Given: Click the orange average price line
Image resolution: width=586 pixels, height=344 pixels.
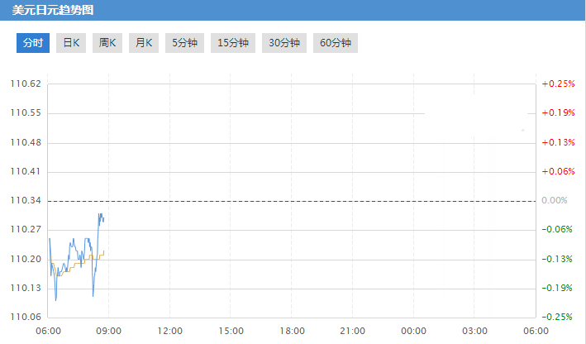Looking at the screenshot, I should point(83,264).
